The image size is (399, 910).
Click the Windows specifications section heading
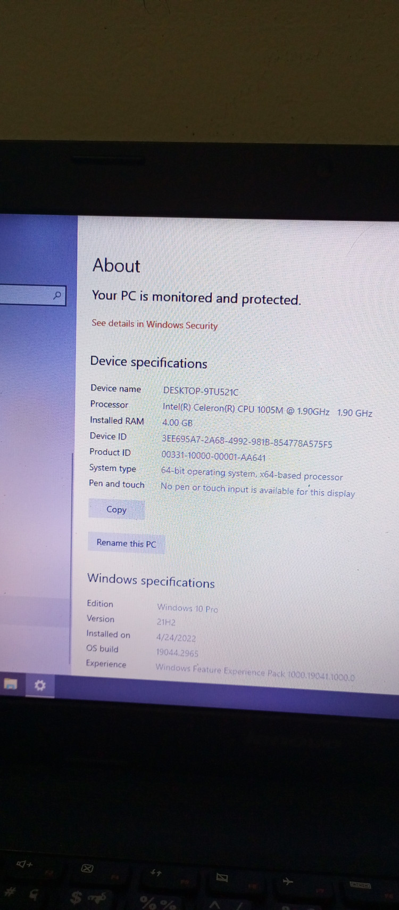(x=151, y=581)
